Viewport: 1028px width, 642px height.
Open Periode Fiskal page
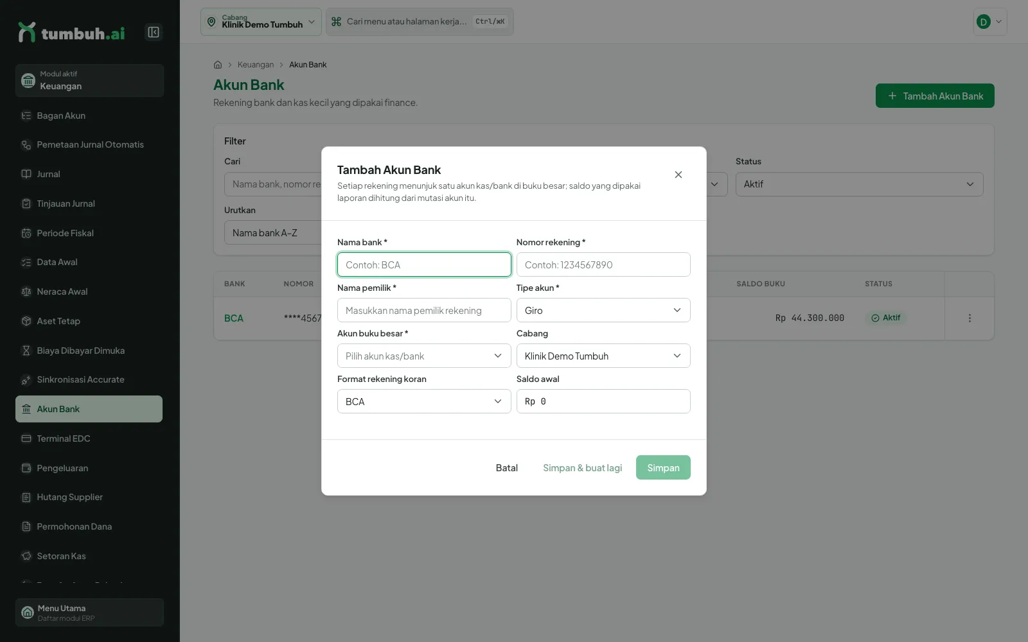pyautogui.click(x=89, y=233)
